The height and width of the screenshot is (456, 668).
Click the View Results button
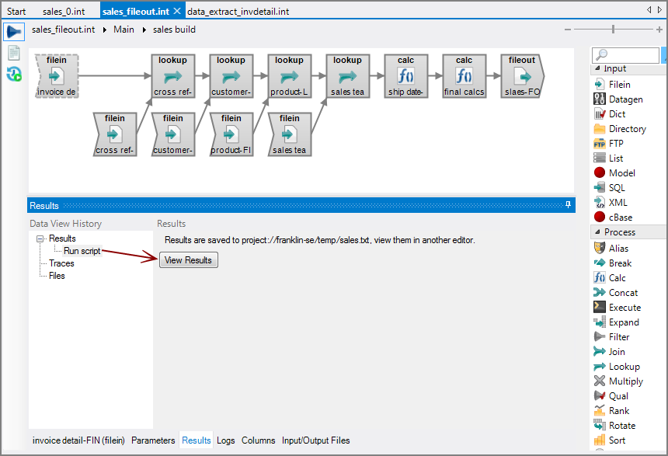189,260
